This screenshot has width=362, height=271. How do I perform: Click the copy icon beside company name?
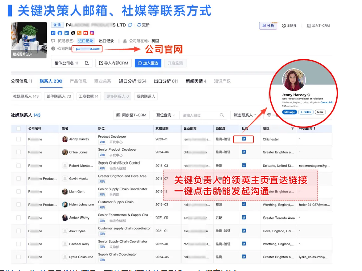[x=130, y=25]
